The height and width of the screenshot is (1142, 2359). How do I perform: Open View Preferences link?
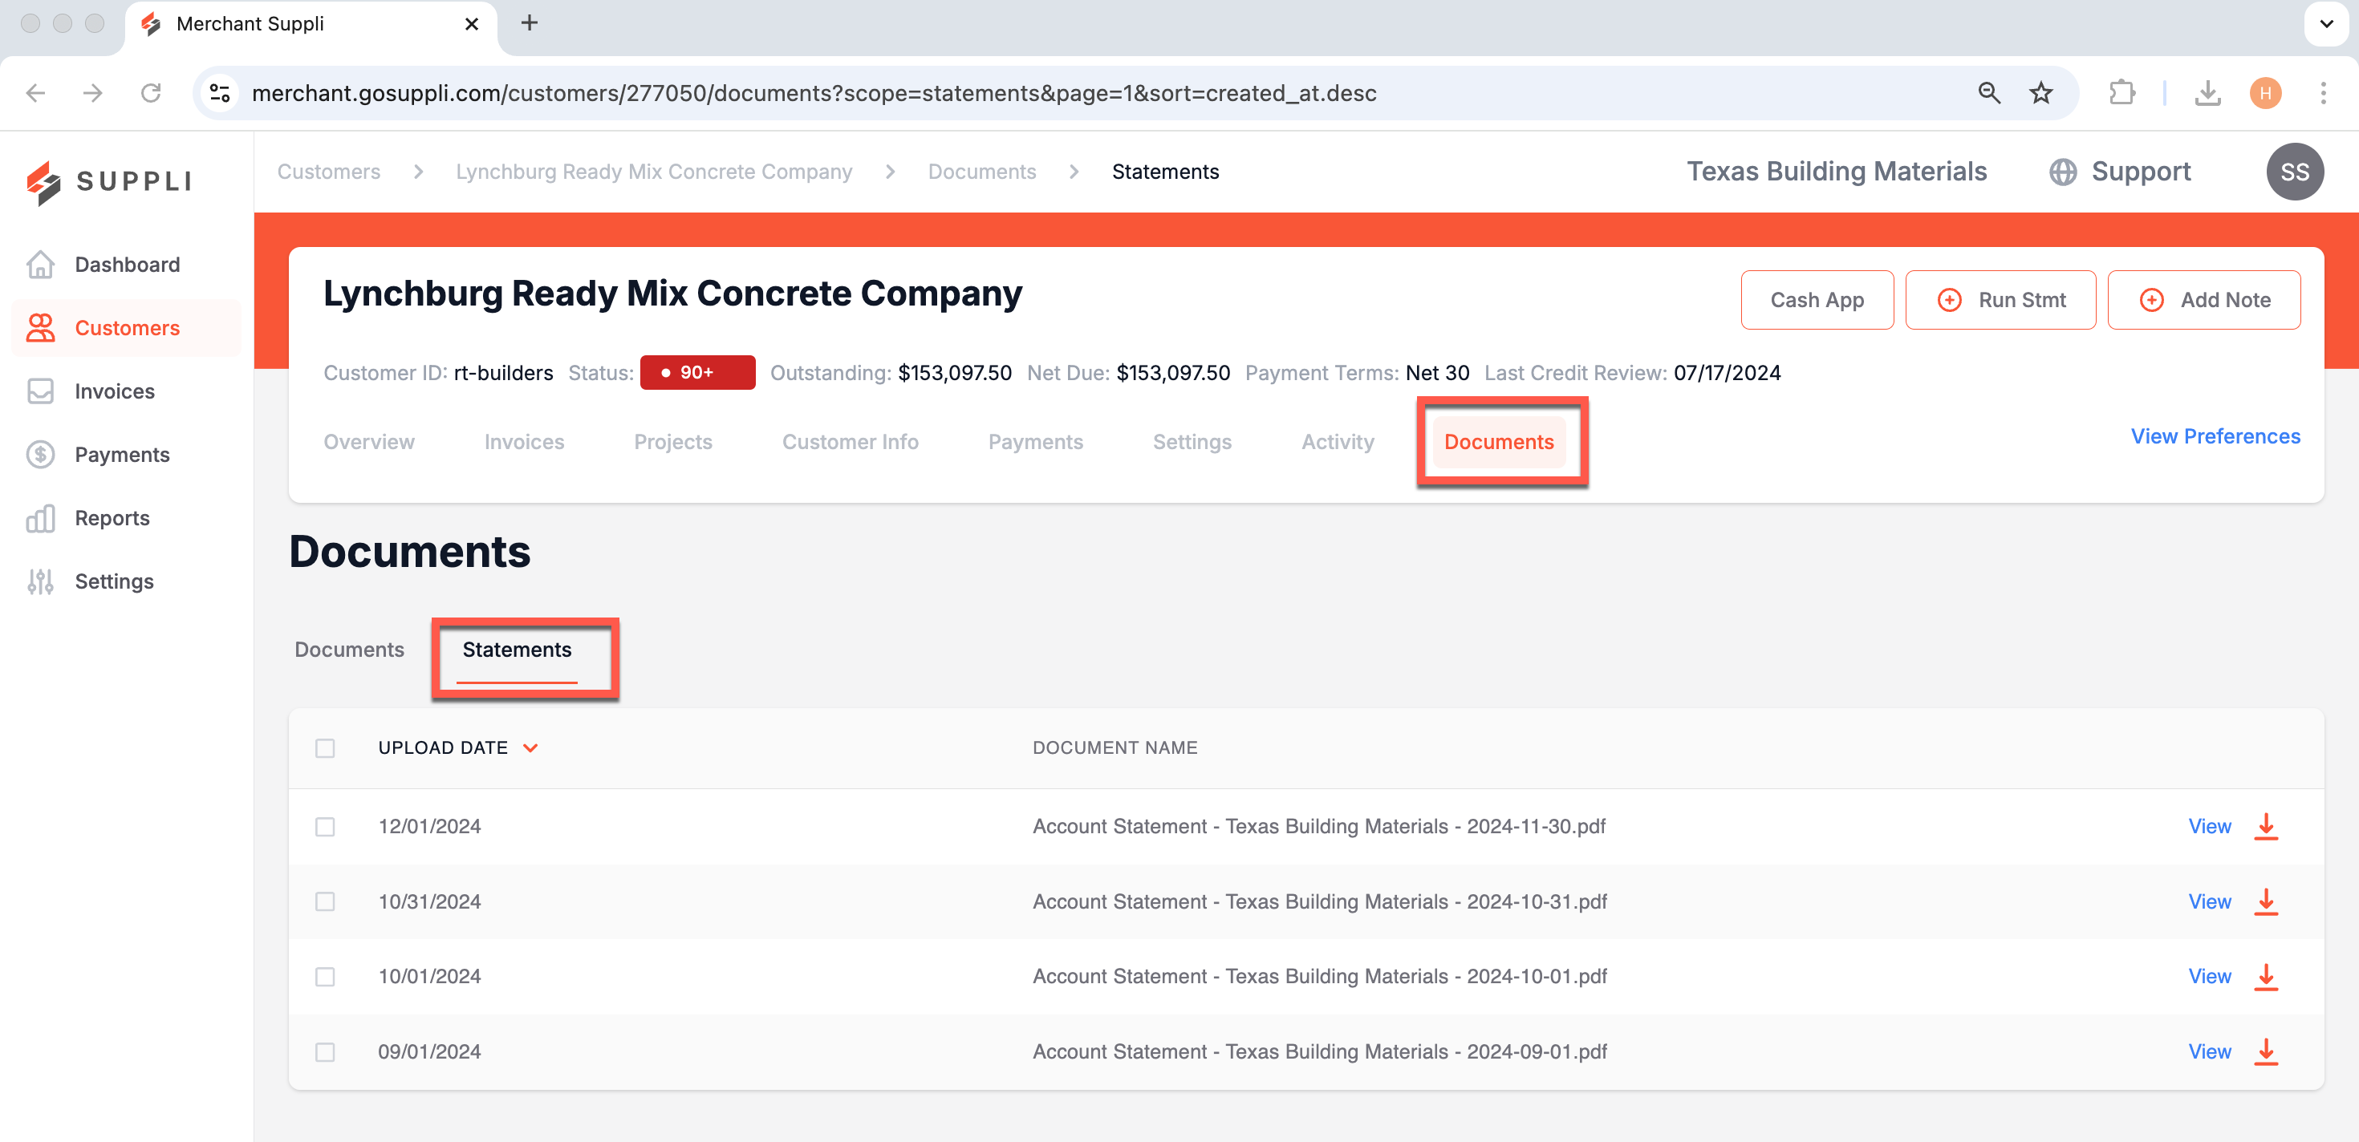pyautogui.click(x=2215, y=436)
